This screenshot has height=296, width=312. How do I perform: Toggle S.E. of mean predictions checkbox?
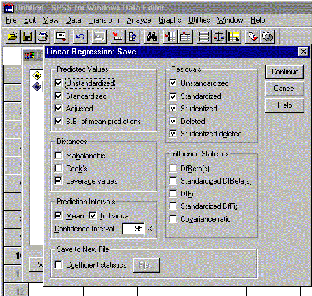click(58, 121)
